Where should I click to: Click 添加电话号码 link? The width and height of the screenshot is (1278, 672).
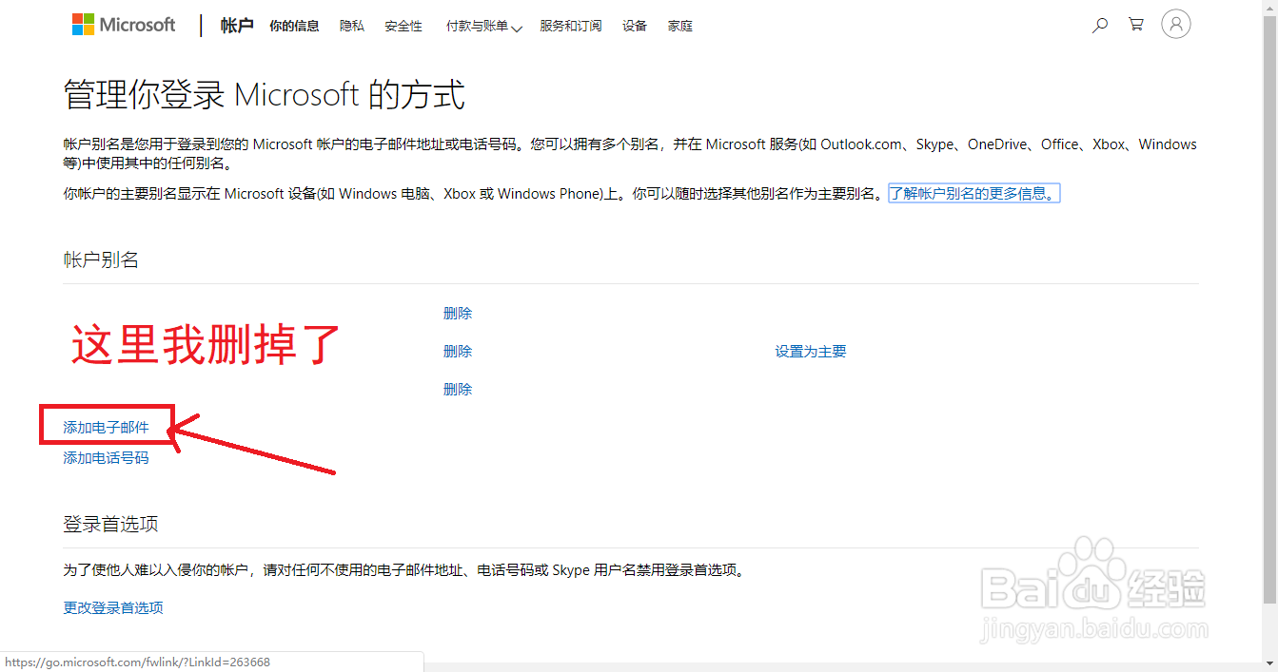[x=107, y=458]
